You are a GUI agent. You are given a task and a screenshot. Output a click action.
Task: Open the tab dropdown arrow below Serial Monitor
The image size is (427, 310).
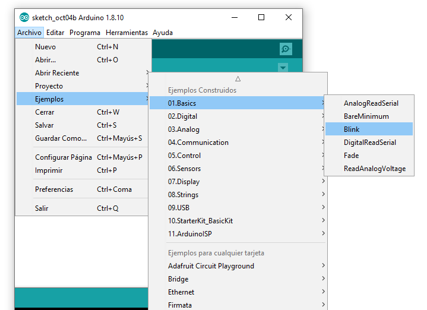click(x=283, y=68)
